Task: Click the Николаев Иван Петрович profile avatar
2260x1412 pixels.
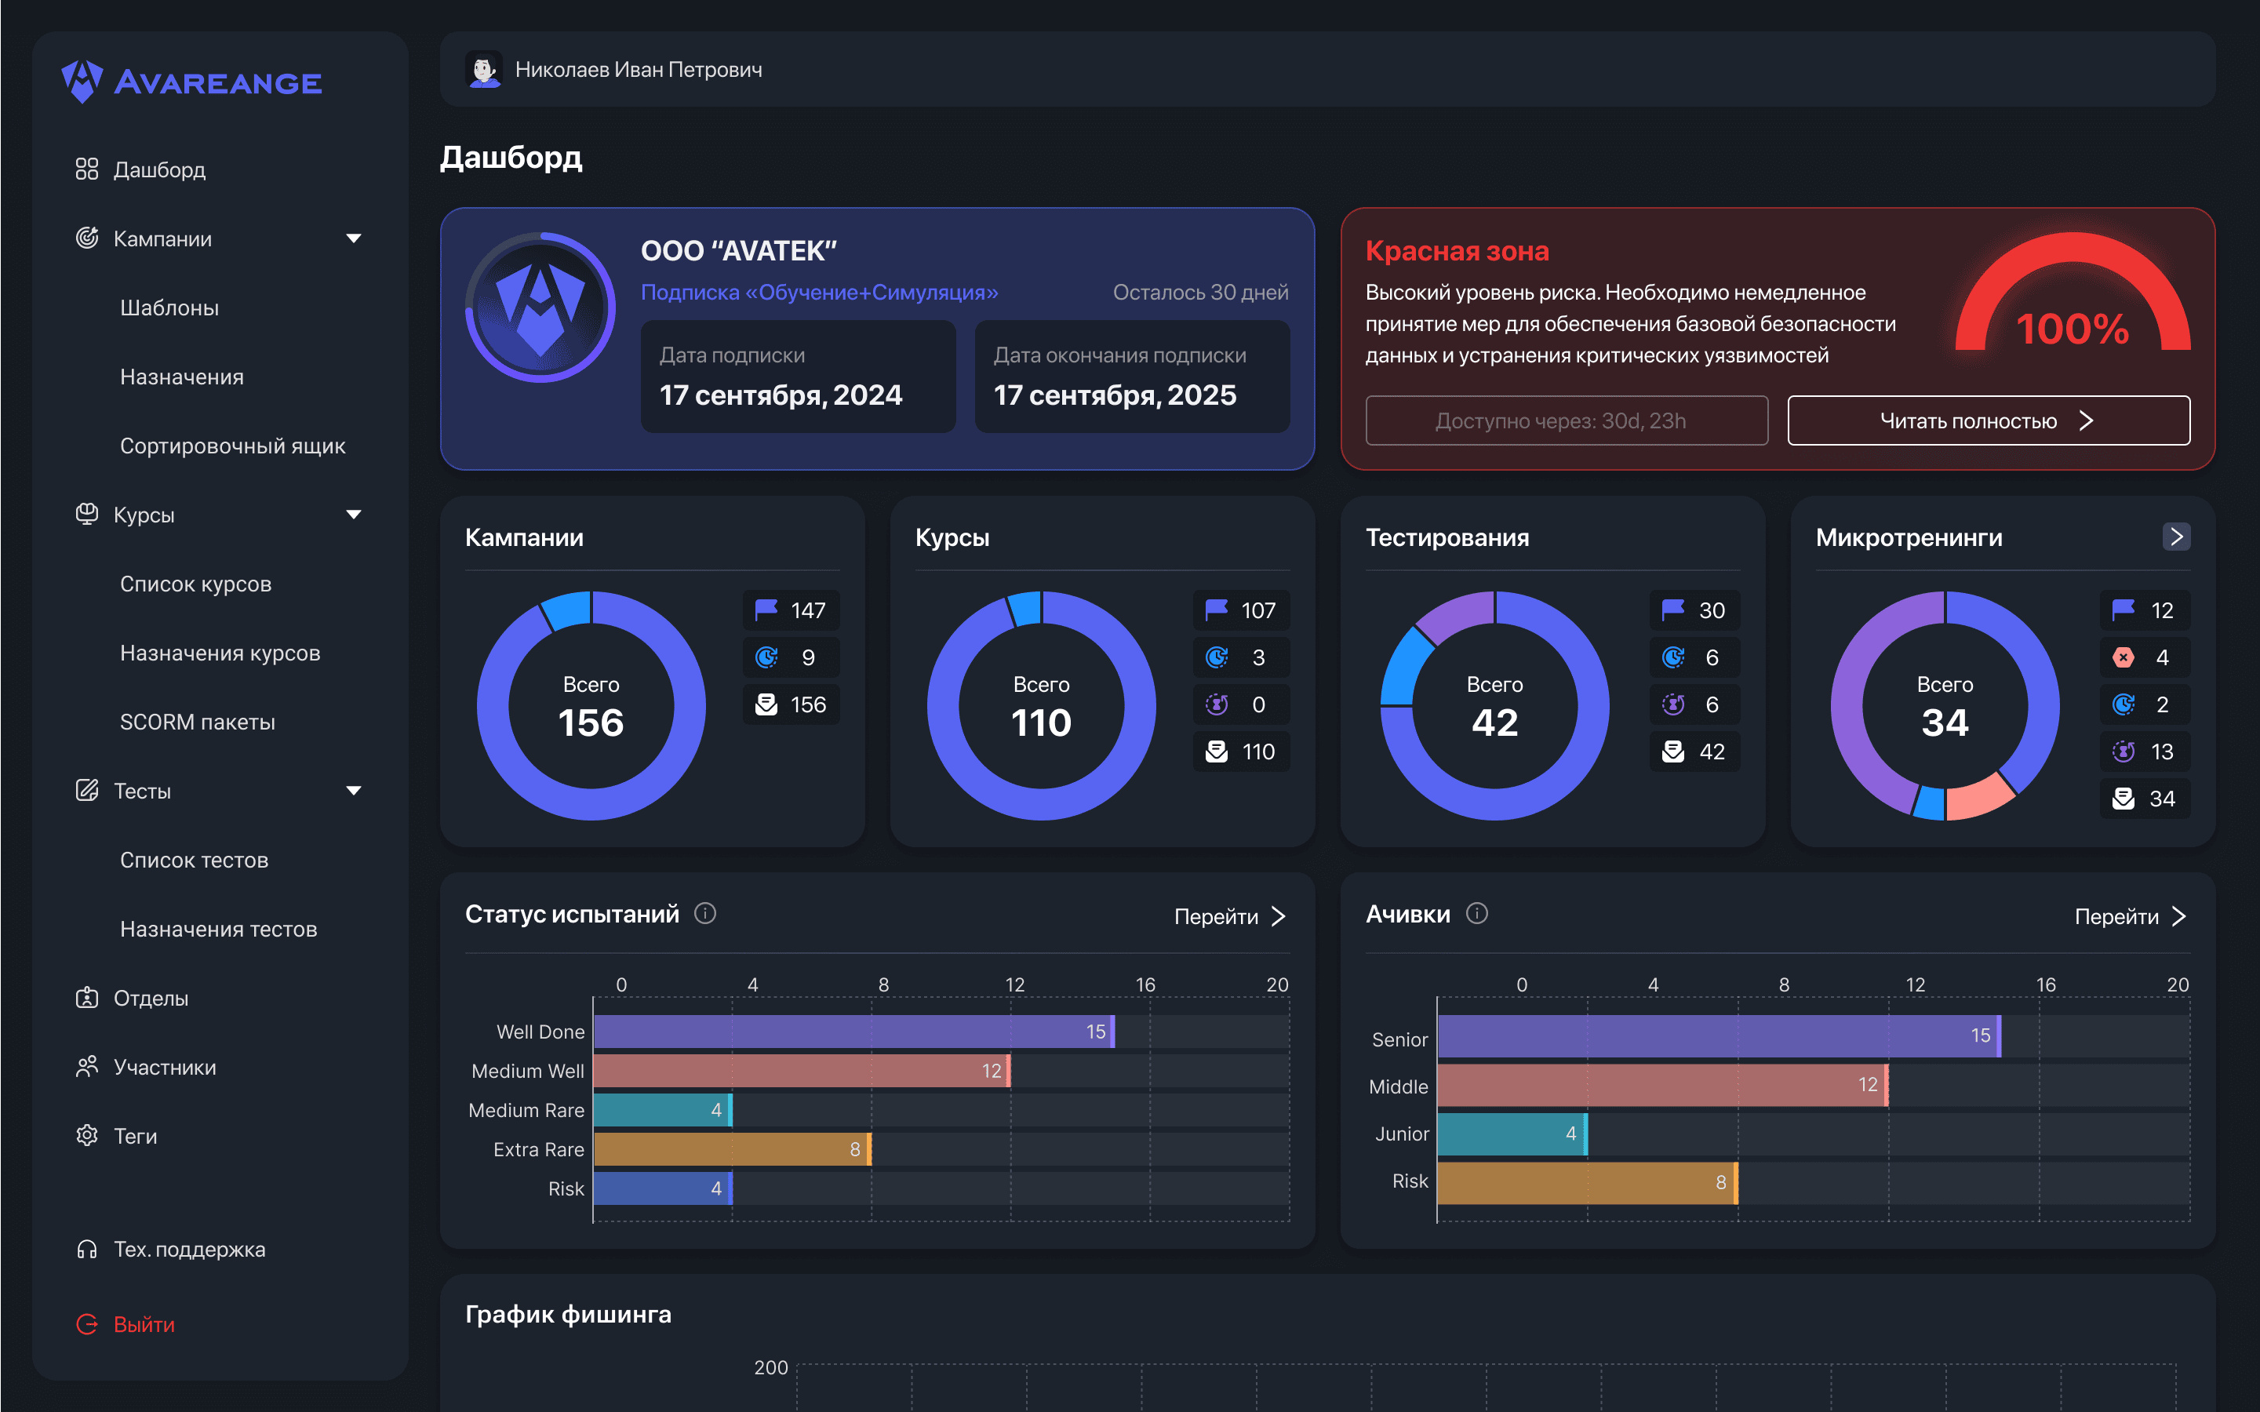Action: pyautogui.click(x=484, y=69)
